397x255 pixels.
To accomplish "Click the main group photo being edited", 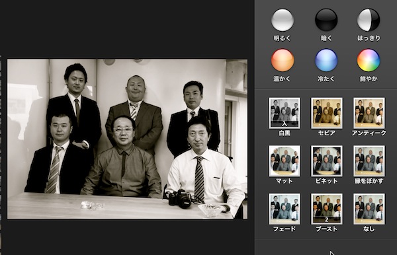I will (x=127, y=139).
